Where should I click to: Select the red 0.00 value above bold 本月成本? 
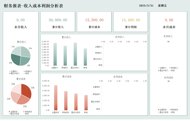169,20
